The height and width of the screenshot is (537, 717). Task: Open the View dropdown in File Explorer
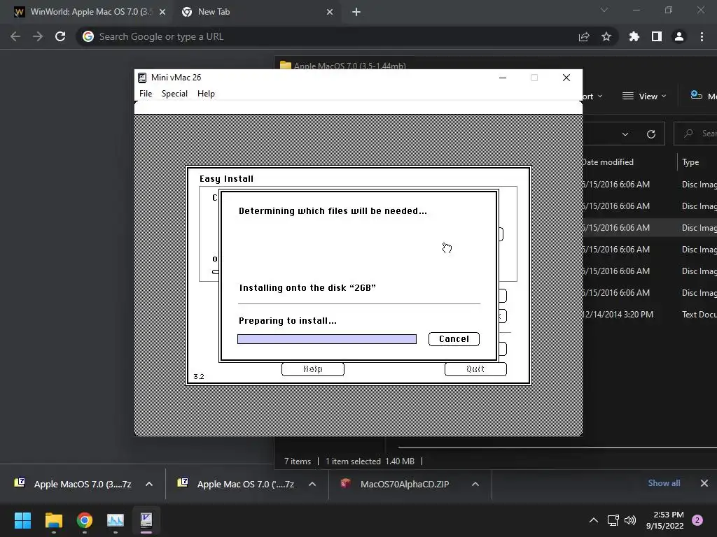click(644, 96)
